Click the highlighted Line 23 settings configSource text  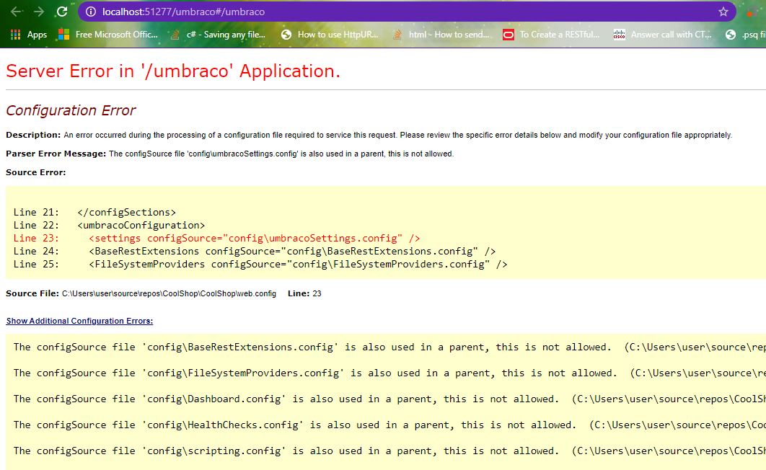[x=254, y=238]
